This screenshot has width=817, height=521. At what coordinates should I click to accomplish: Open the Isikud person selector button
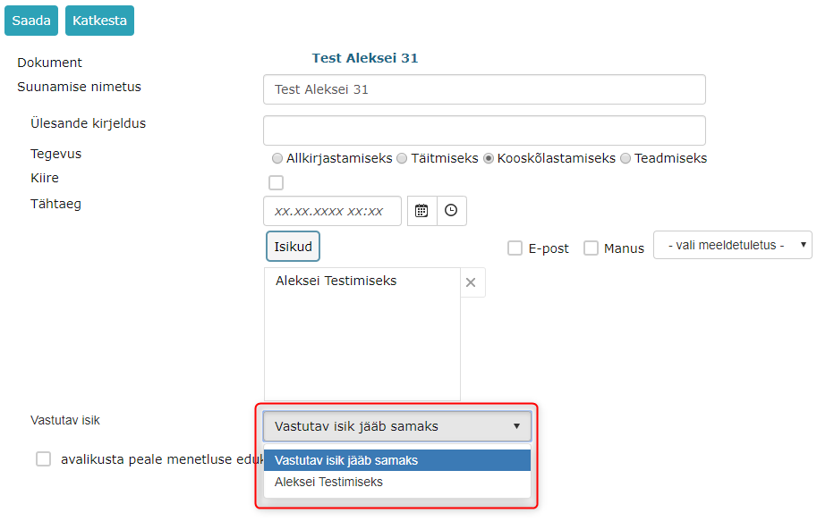click(x=293, y=246)
